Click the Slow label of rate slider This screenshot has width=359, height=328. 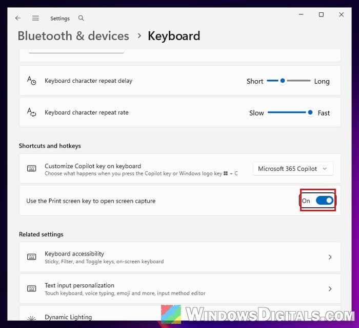click(x=256, y=113)
